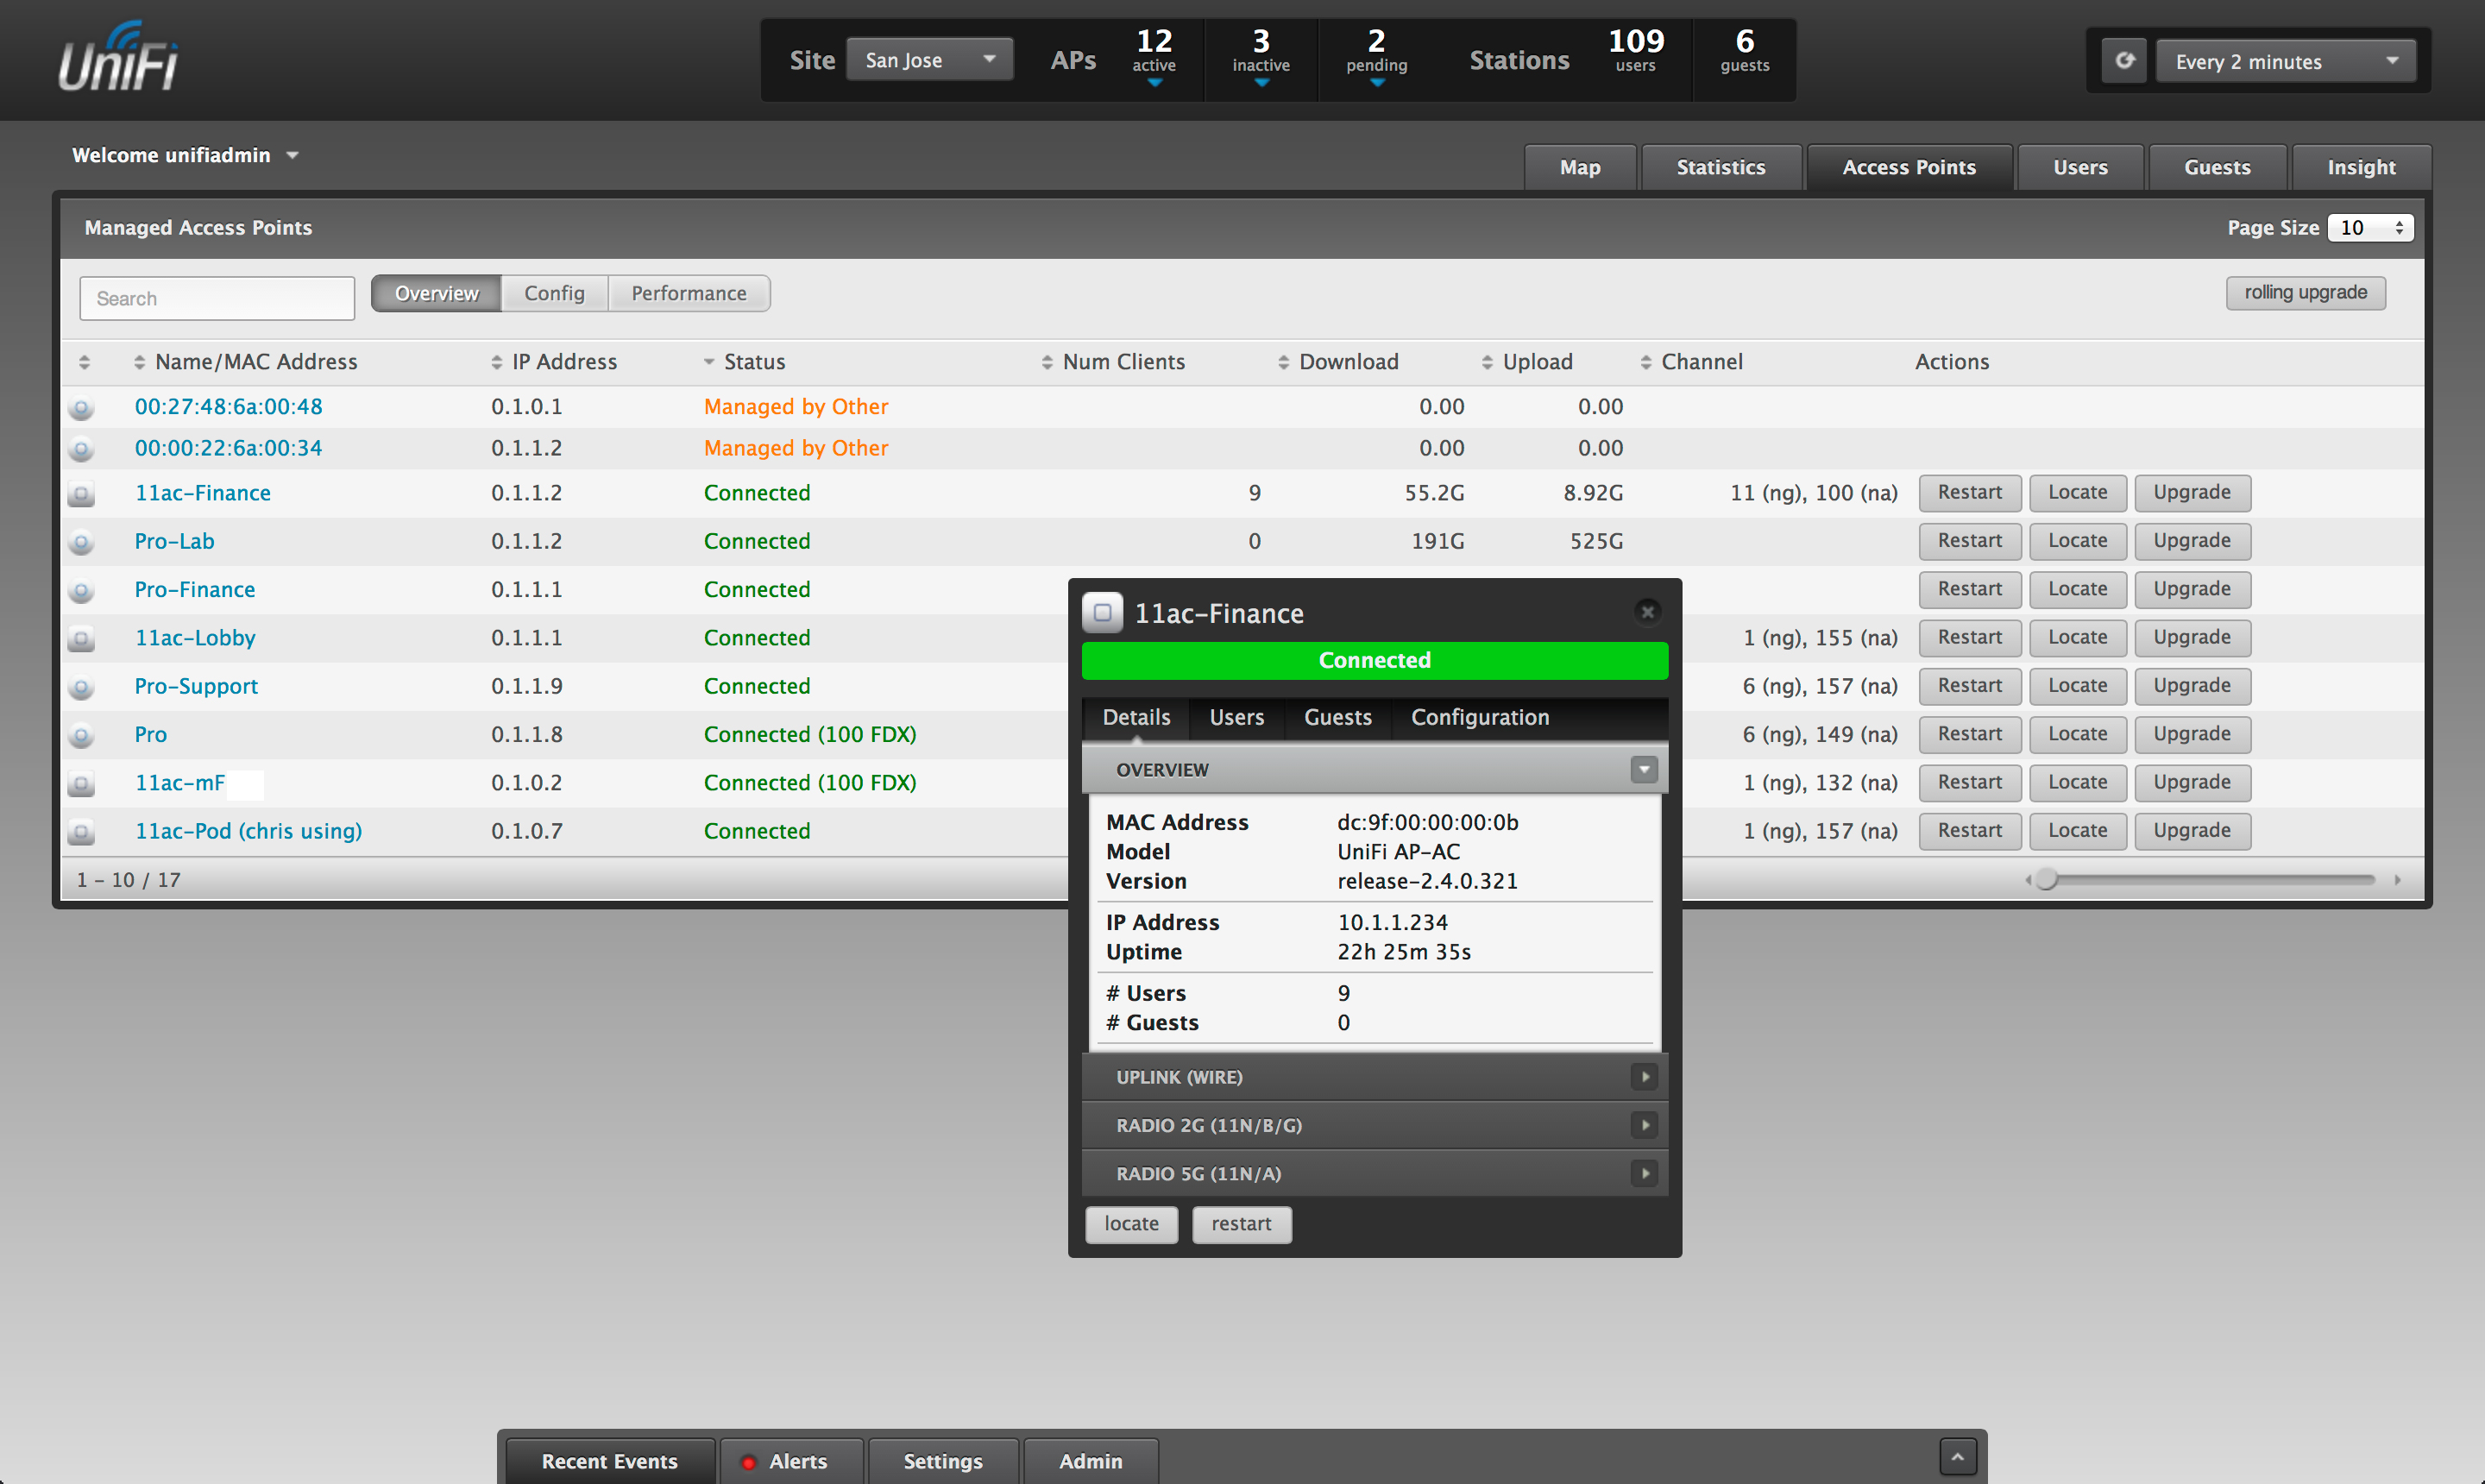Select the Access Points navigation tab

pos(1908,164)
